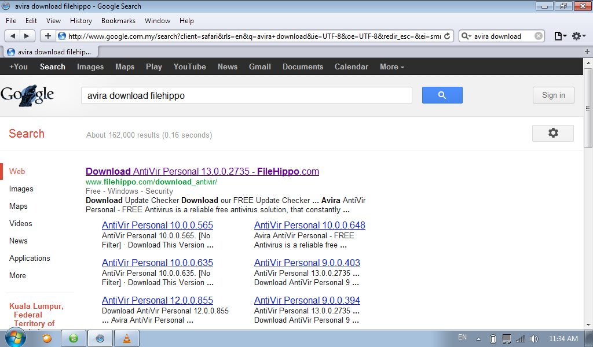
Task: Show hidden tray icons arrow
Action: click(478, 339)
